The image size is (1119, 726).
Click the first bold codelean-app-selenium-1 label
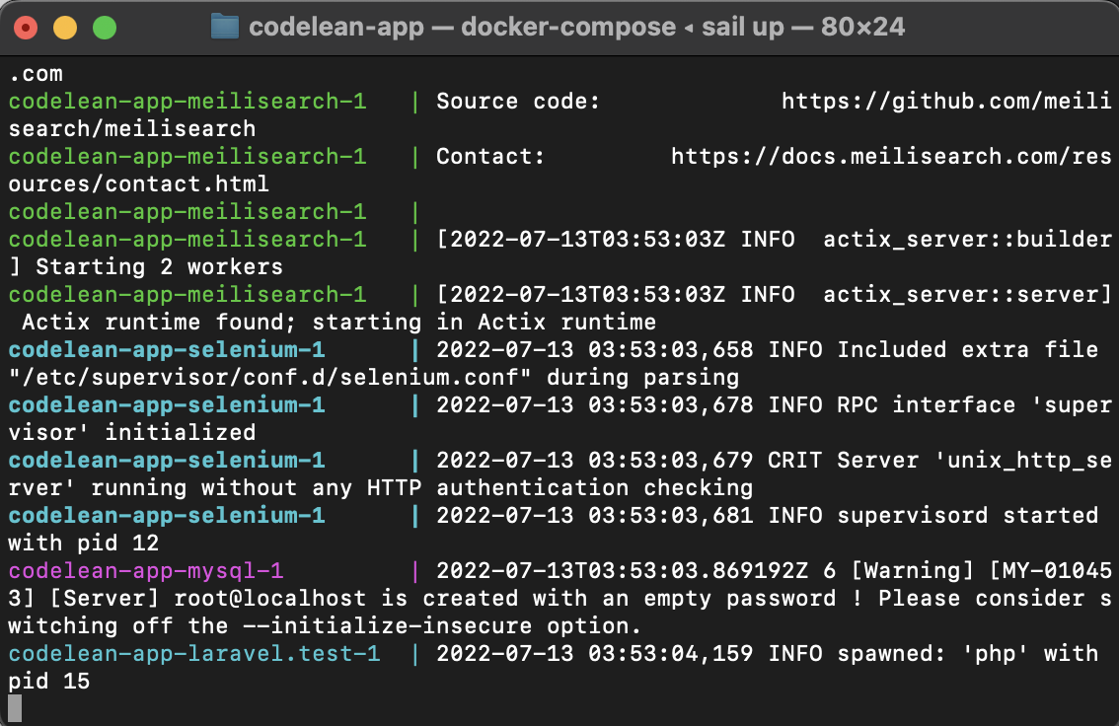(x=167, y=349)
